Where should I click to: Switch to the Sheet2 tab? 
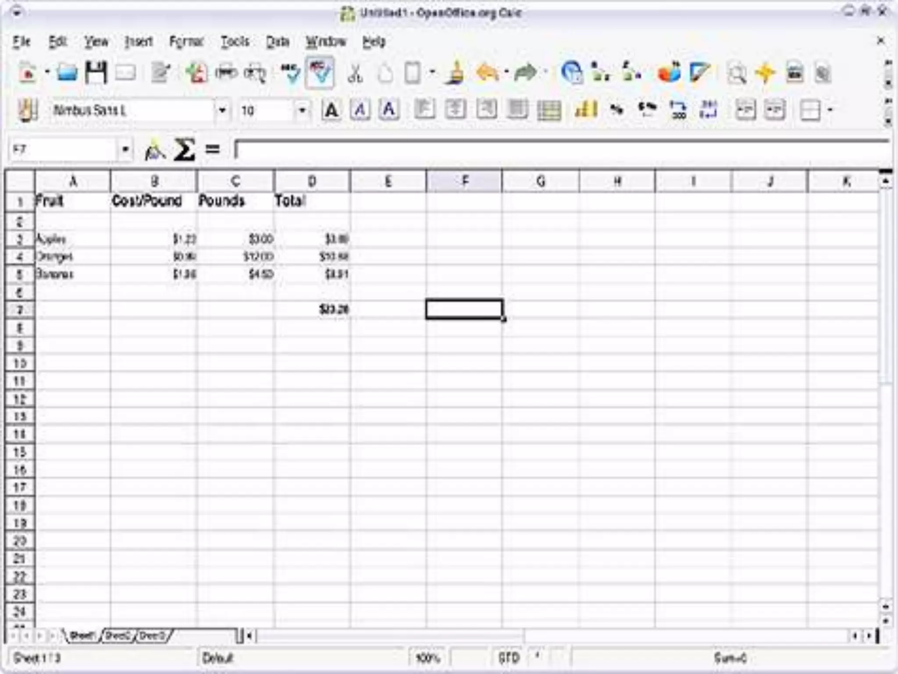click(x=118, y=635)
